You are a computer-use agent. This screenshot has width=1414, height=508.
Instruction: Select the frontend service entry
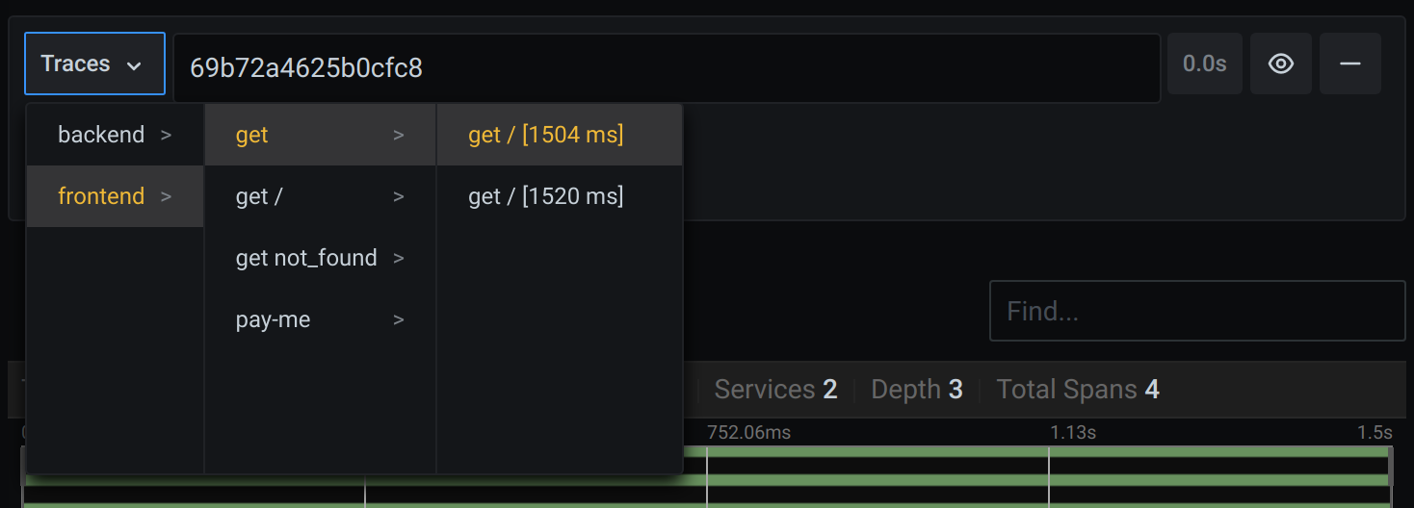(x=115, y=196)
